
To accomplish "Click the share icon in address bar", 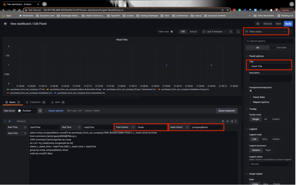I will click(222, 10).
